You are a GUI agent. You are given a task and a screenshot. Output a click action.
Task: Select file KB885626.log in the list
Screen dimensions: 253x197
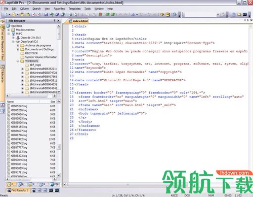coord(19,114)
